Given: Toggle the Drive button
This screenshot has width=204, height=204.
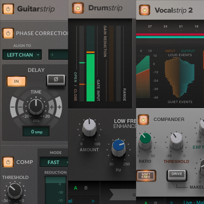Looking at the screenshot, I should 177,174.
